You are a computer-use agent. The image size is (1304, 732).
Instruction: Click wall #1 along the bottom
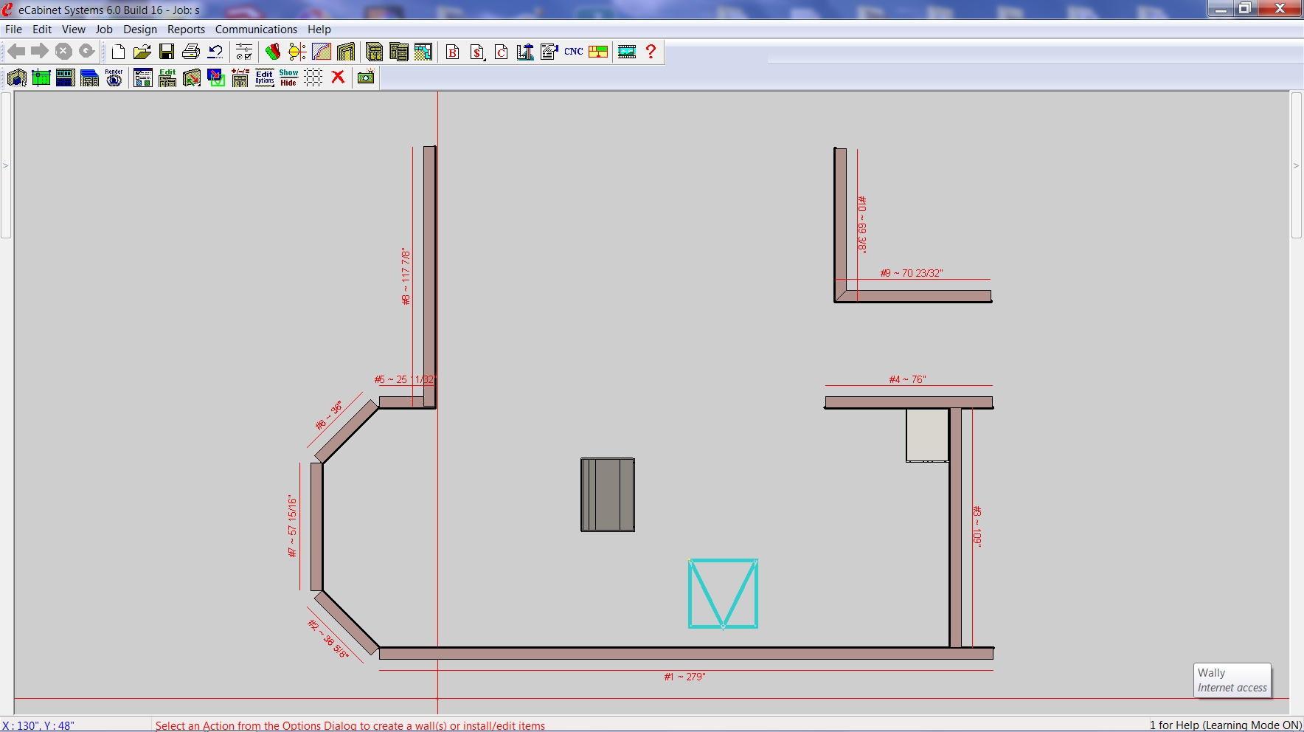click(x=686, y=654)
